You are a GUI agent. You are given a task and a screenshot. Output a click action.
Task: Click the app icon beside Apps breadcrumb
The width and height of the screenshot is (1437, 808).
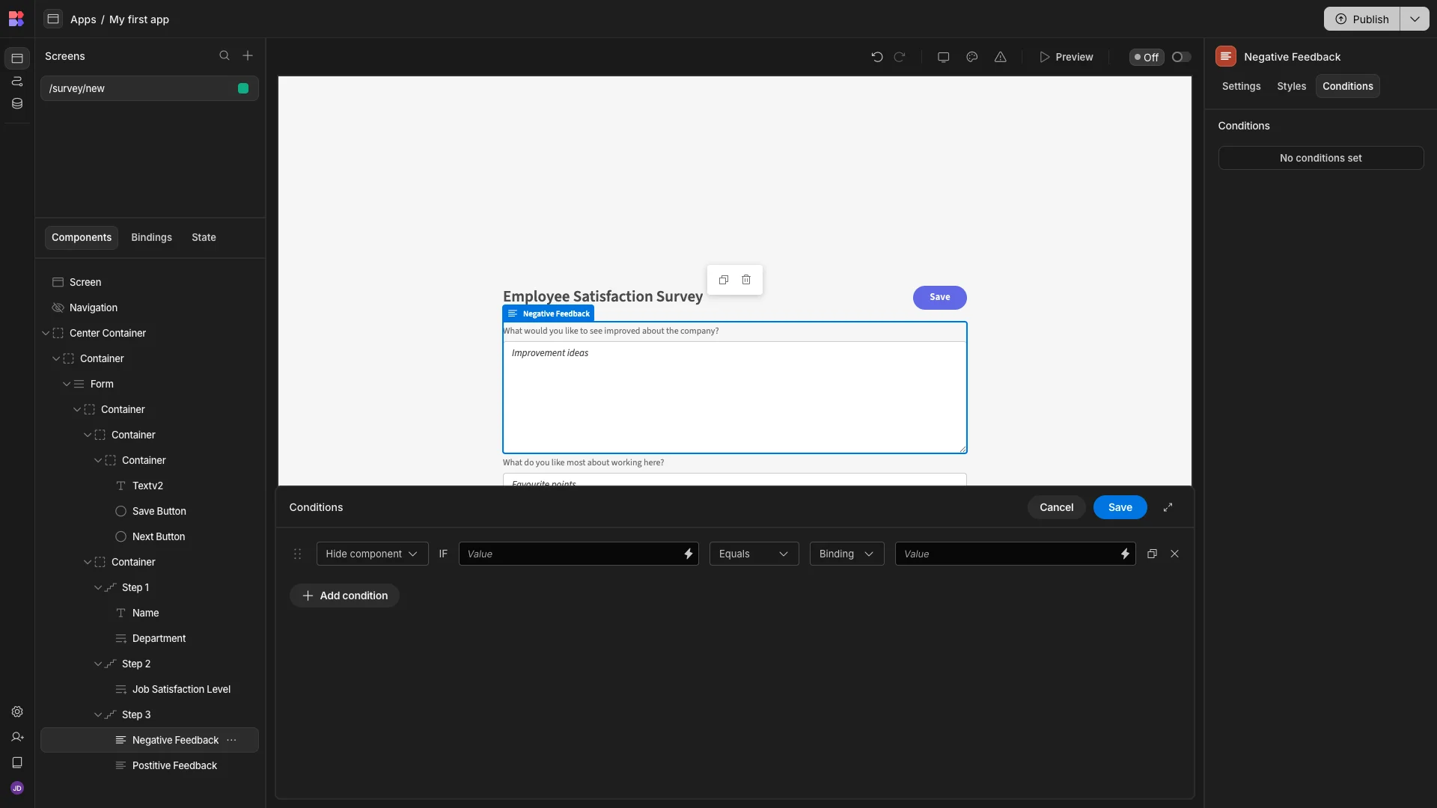(x=52, y=19)
